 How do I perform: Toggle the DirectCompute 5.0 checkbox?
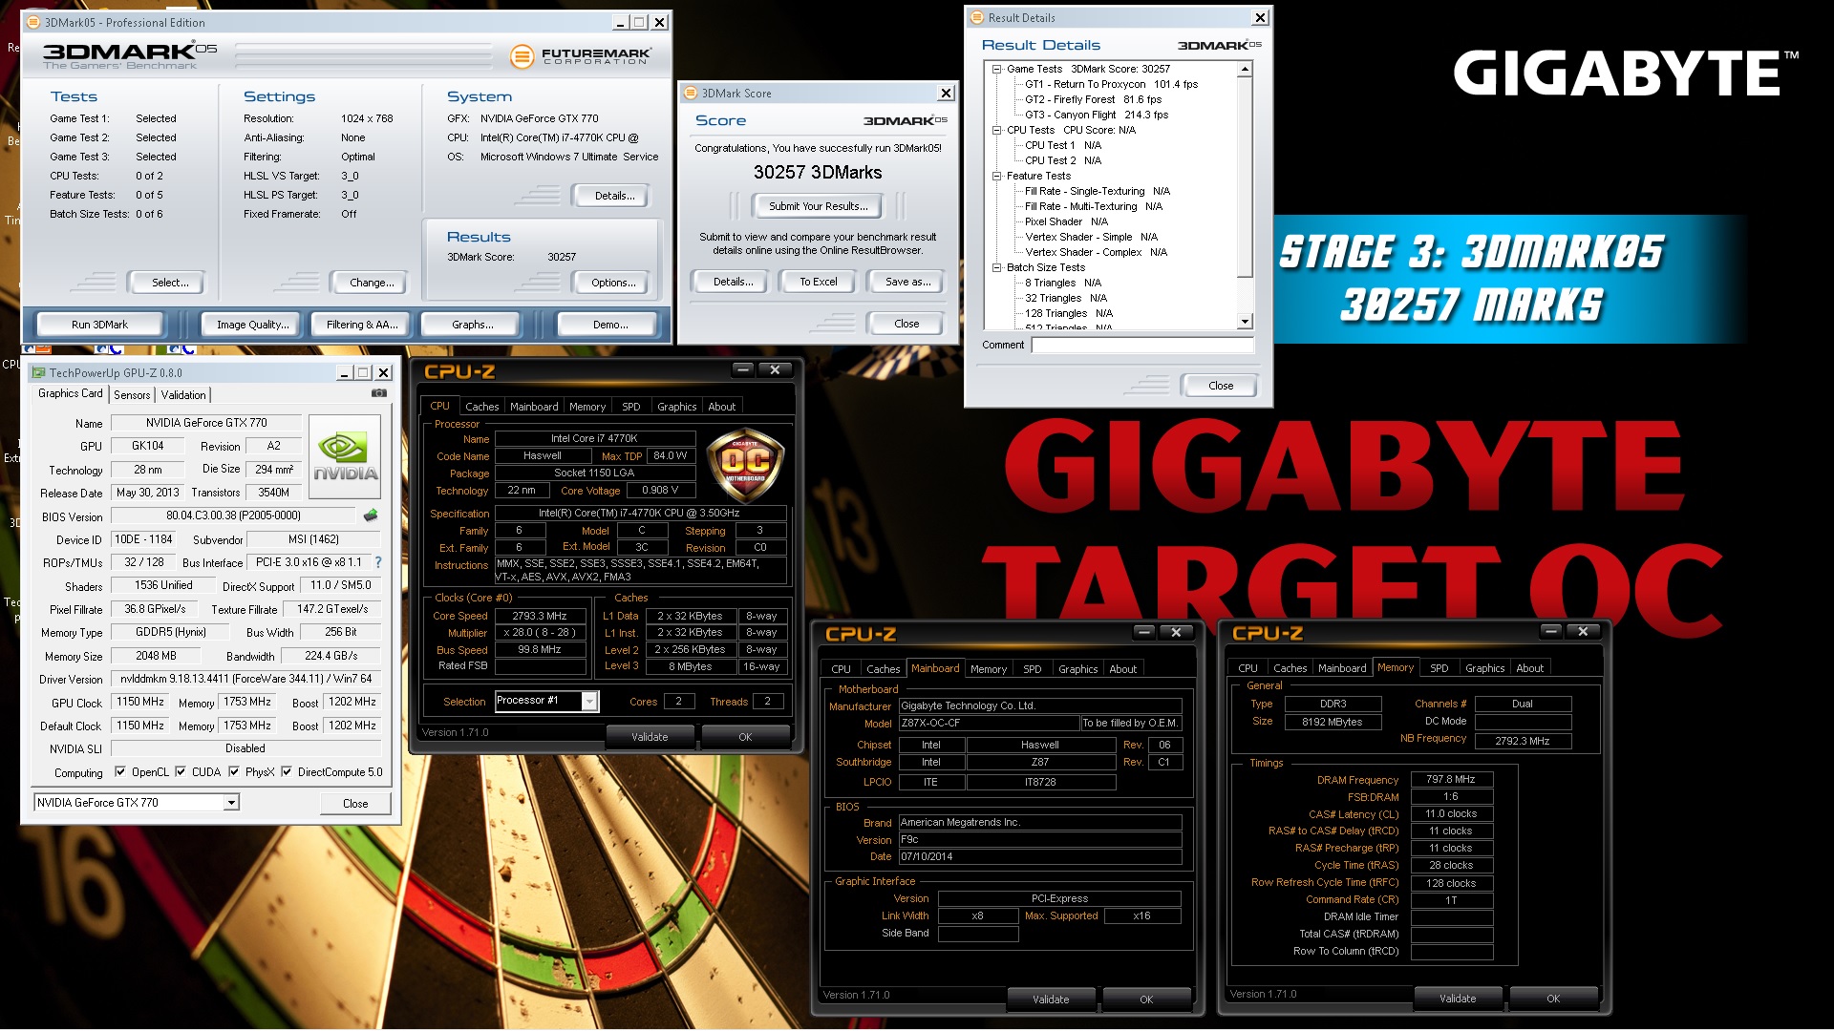[x=287, y=771]
